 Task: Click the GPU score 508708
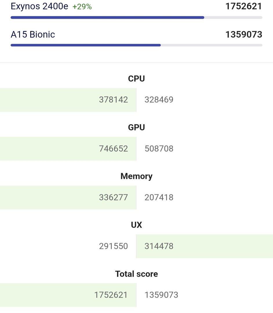coord(159,149)
